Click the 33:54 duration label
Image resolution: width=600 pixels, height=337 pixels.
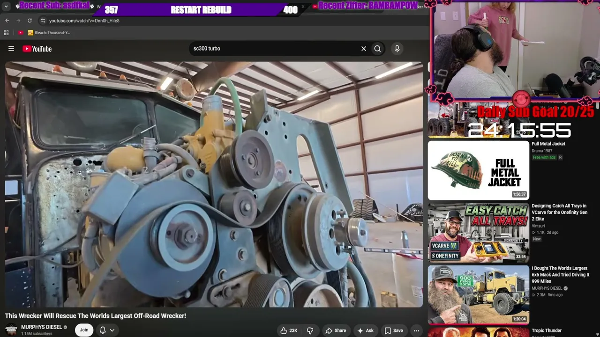521,256
